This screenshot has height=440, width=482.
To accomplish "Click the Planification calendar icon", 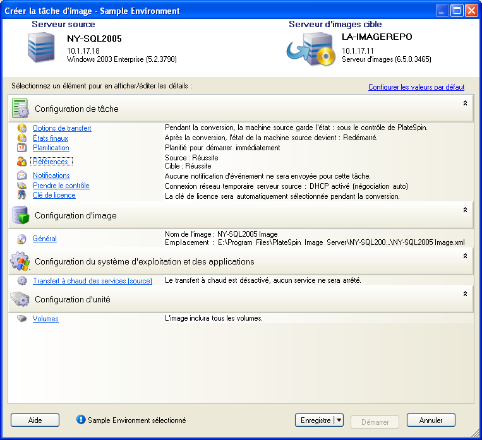I will pos(21,148).
